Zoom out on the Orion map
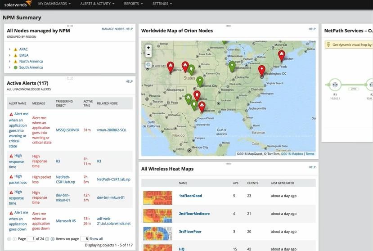373x251 pixels. [x=148, y=54]
